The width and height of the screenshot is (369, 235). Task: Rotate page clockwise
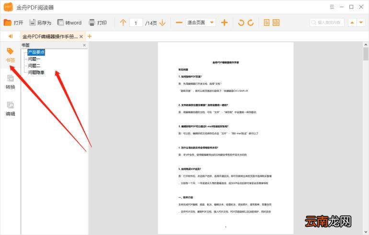[251, 23]
